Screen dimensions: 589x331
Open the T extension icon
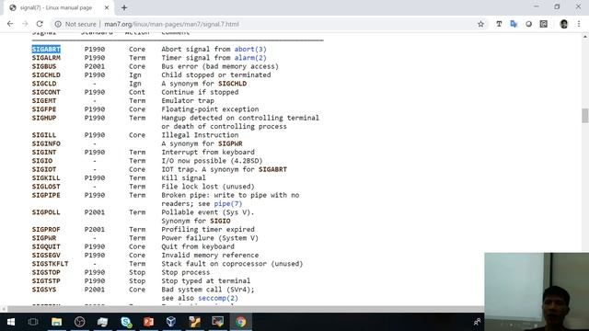[x=499, y=24]
